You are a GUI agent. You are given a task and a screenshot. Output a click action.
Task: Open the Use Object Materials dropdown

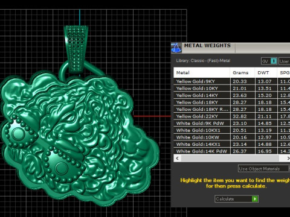pos(264,169)
